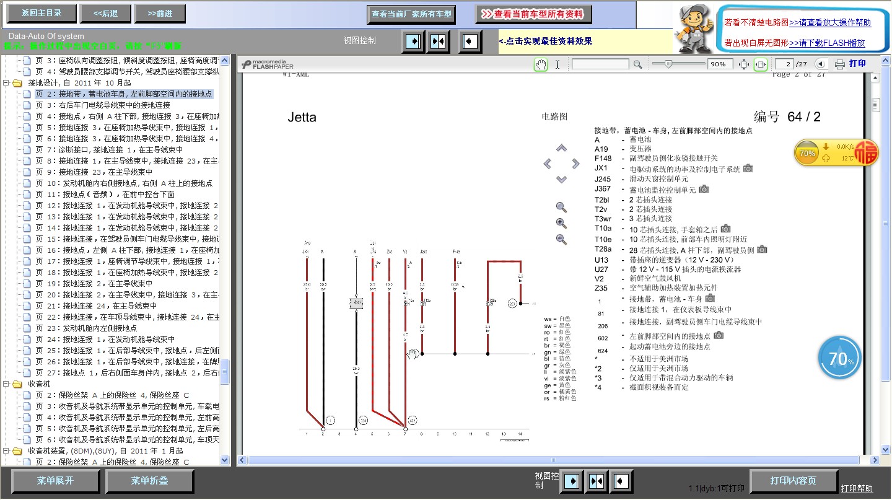Open the >>请下载FLASH播放 link
The image size is (892, 500).
pyautogui.click(x=827, y=43)
